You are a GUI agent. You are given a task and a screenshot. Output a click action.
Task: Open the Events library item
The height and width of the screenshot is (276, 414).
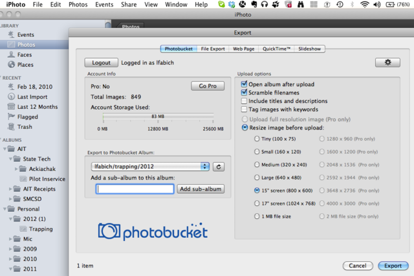25,34
